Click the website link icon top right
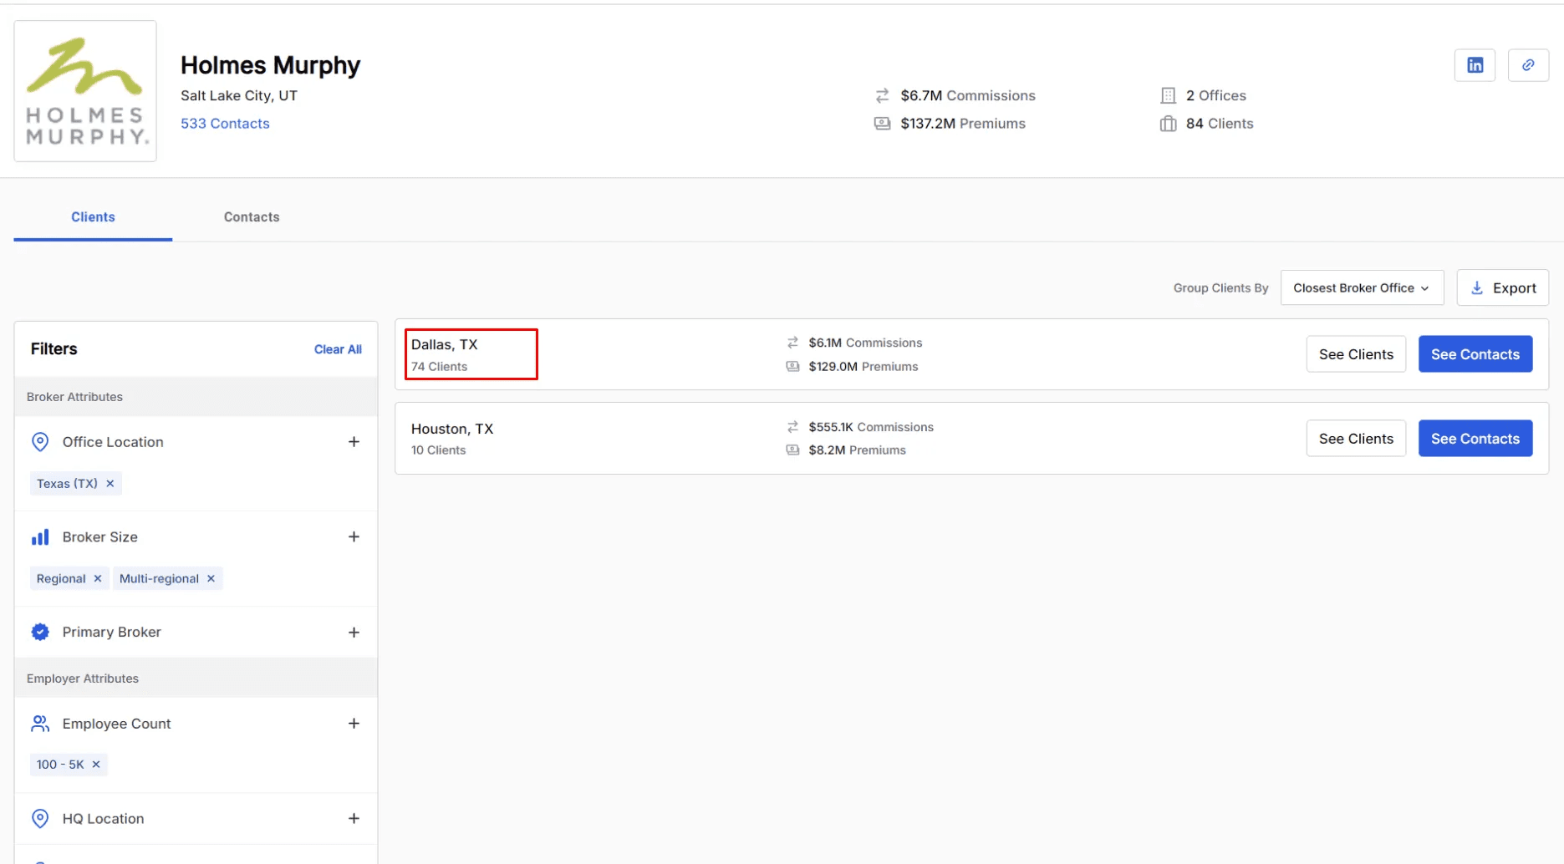This screenshot has width=1564, height=864. (1528, 64)
